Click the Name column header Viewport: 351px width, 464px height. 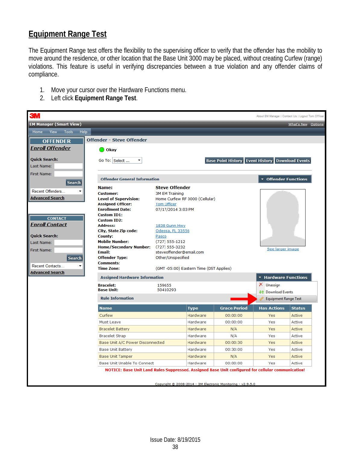(142, 308)
